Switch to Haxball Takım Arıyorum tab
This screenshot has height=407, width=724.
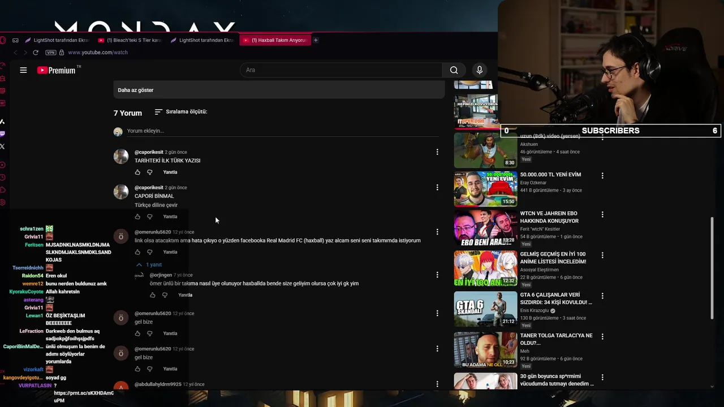275,40
